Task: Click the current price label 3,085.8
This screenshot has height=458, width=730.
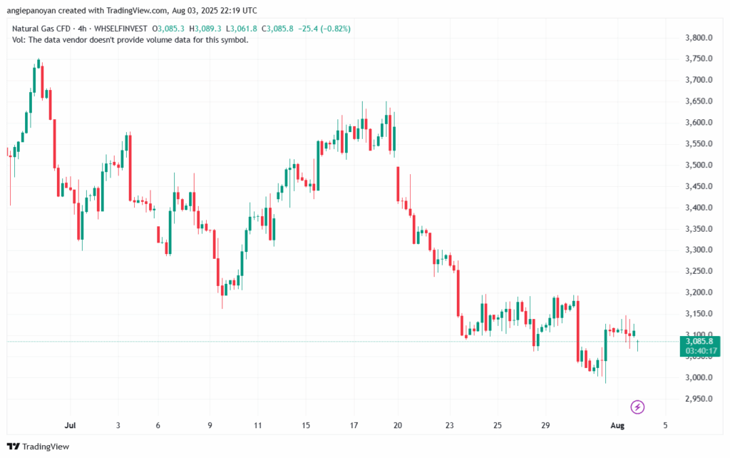Action: point(700,342)
